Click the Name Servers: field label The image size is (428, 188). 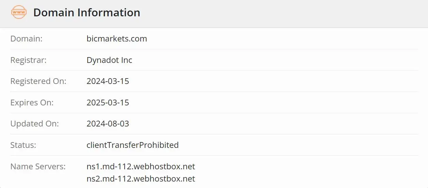click(38, 167)
